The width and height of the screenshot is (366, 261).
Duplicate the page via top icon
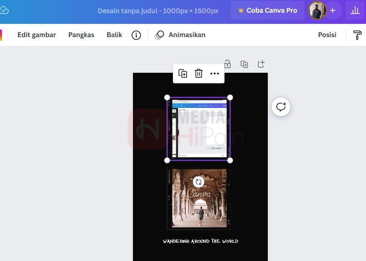point(244,64)
